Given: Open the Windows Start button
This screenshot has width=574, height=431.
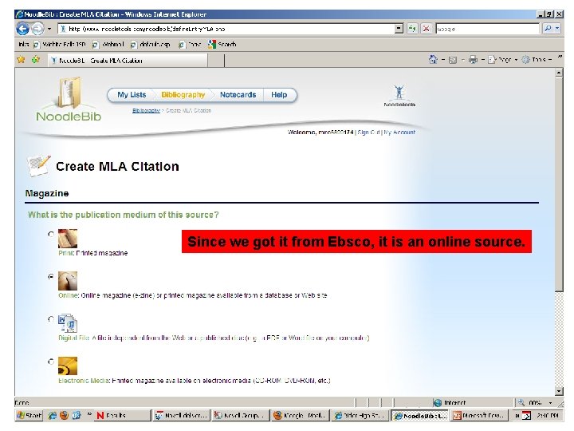Looking at the screenshot, I should [x=29, y=415].
